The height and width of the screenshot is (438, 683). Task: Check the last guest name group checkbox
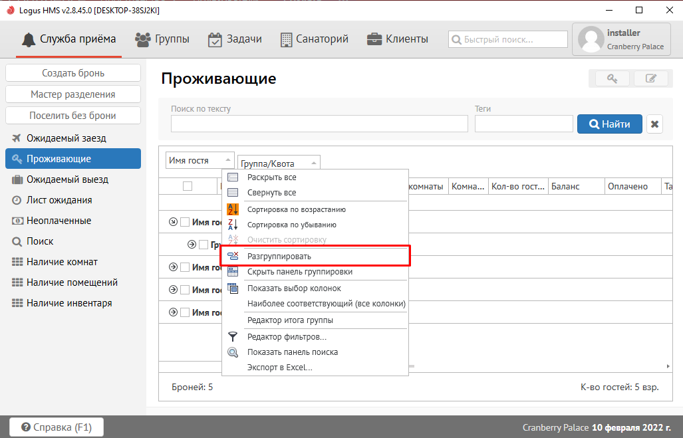click(x=185, y=312)
